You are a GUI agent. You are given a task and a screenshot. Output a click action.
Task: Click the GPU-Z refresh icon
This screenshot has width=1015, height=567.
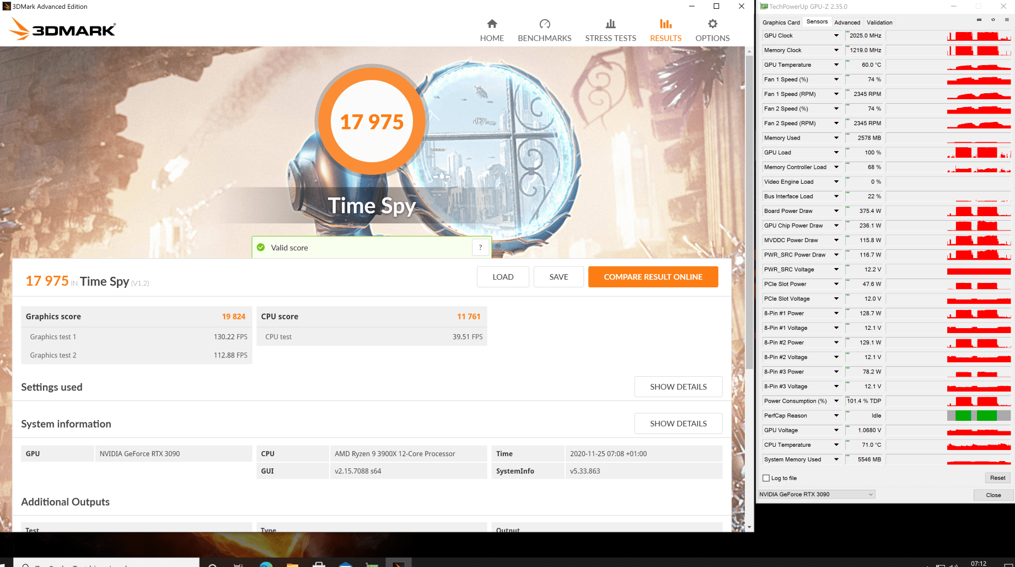[x=993, y=20]
